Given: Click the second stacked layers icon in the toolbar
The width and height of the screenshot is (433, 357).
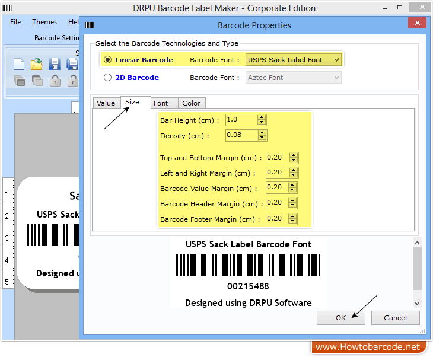Looking at the screenshot, I should [37, 81].
